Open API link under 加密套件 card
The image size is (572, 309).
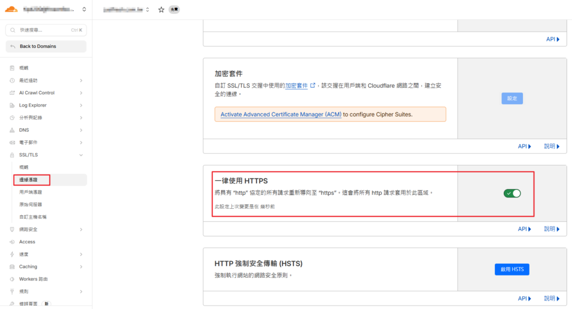pos(524,146)
